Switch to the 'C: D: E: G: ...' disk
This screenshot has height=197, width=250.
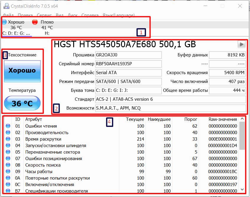point(16,33)
